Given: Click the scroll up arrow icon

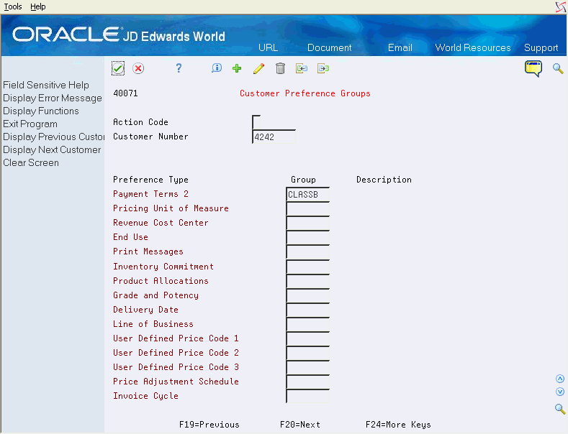Looking at the screenshot, I should pos(560,379).
